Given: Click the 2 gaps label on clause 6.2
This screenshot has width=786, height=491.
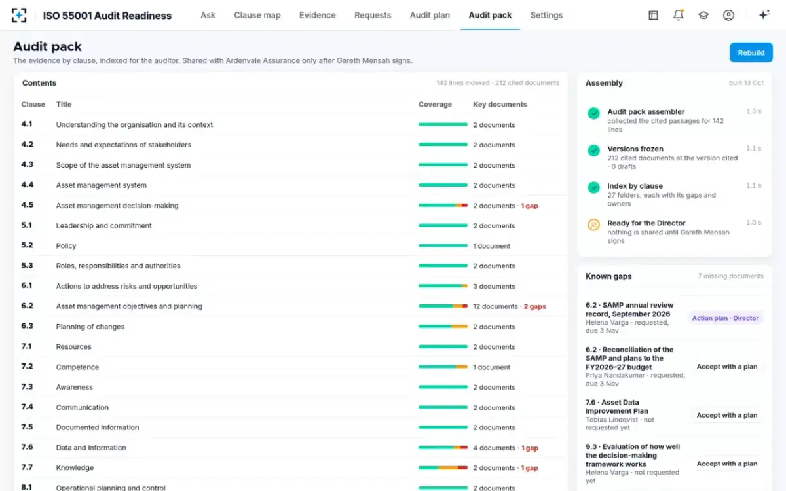Looking at the screenshot, I should click(x=534, y=306).
